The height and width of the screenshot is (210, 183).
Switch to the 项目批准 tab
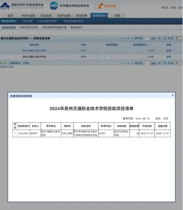click(46, 16)
